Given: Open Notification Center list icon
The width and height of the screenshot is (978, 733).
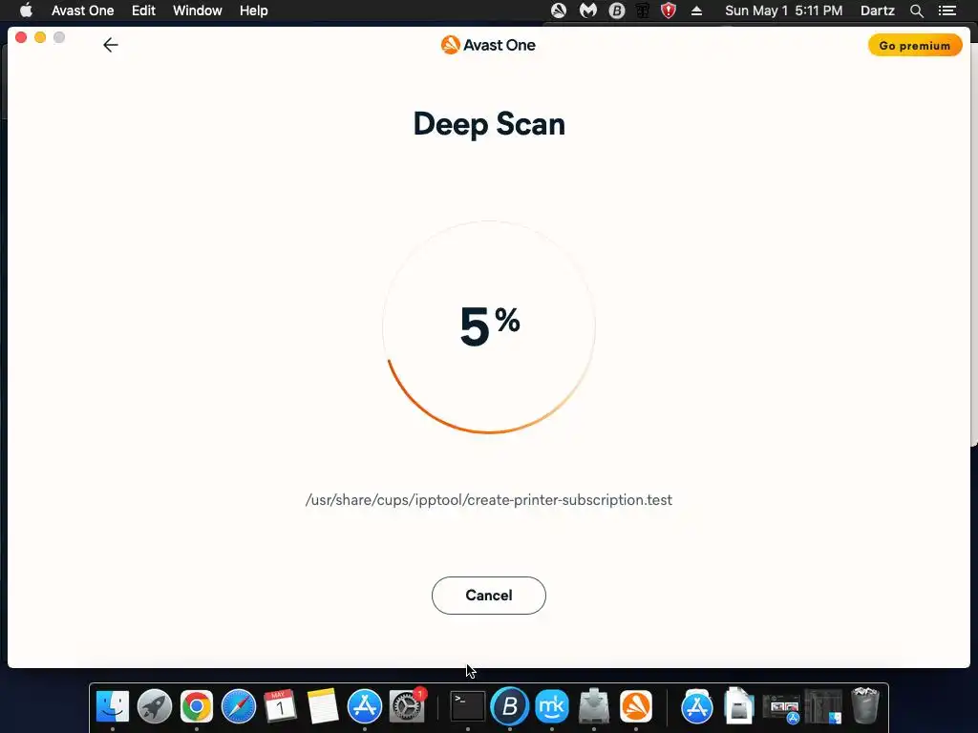Looking at the screenshot, I should (946, 10).
